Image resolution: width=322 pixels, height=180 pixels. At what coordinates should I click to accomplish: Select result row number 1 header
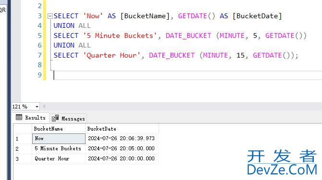(23, 139)
